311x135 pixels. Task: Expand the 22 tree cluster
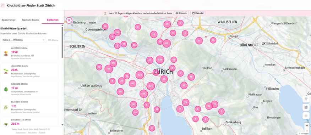199,41
